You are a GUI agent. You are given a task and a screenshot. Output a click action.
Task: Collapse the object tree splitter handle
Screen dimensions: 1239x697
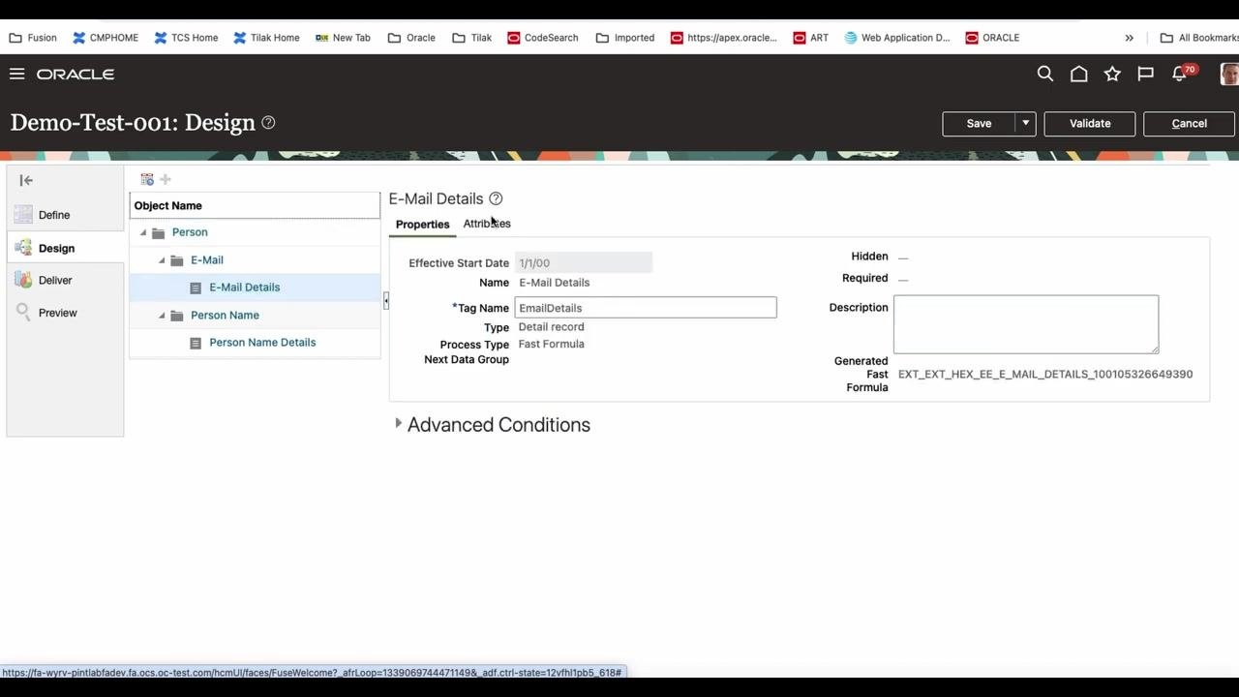385,301
